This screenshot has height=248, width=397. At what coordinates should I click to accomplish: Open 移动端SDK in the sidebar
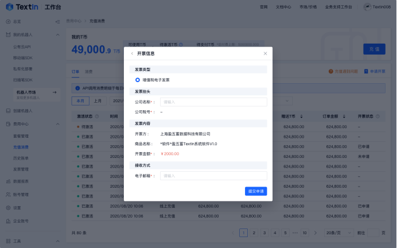23,58
